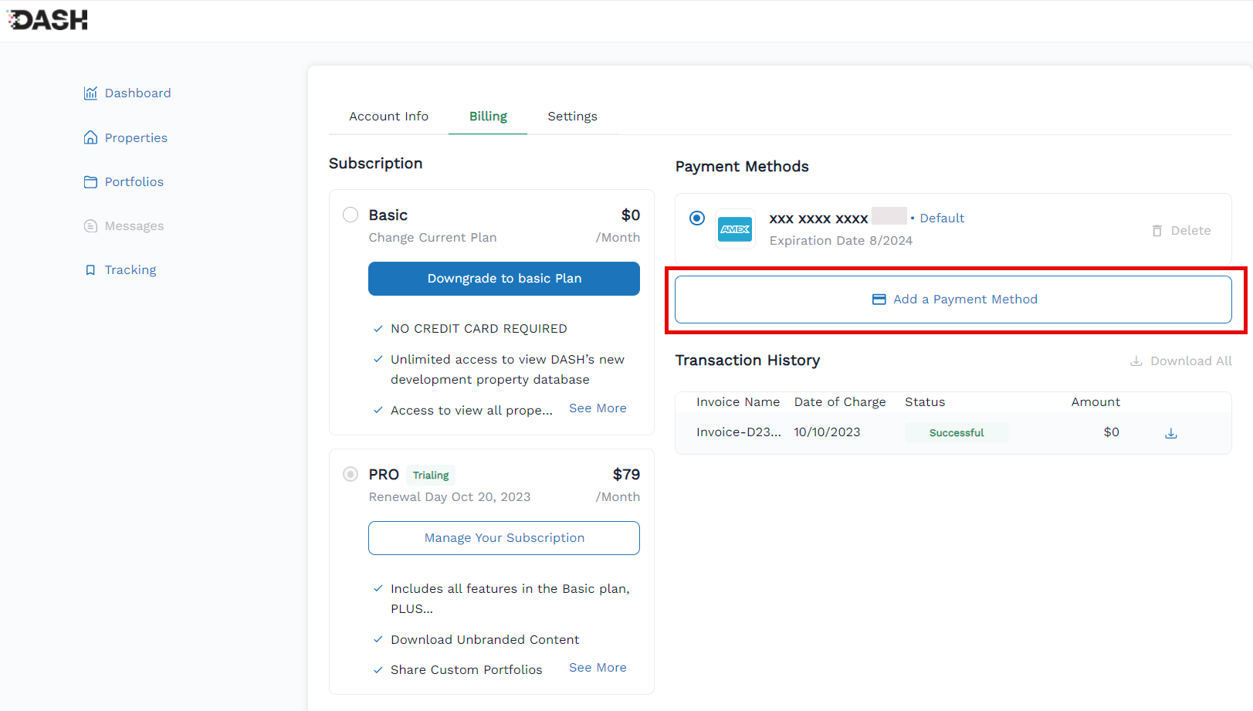Click Manage Your Subscription button
The height and width of the screenshot is (711, 1253).
click(504, 538)
